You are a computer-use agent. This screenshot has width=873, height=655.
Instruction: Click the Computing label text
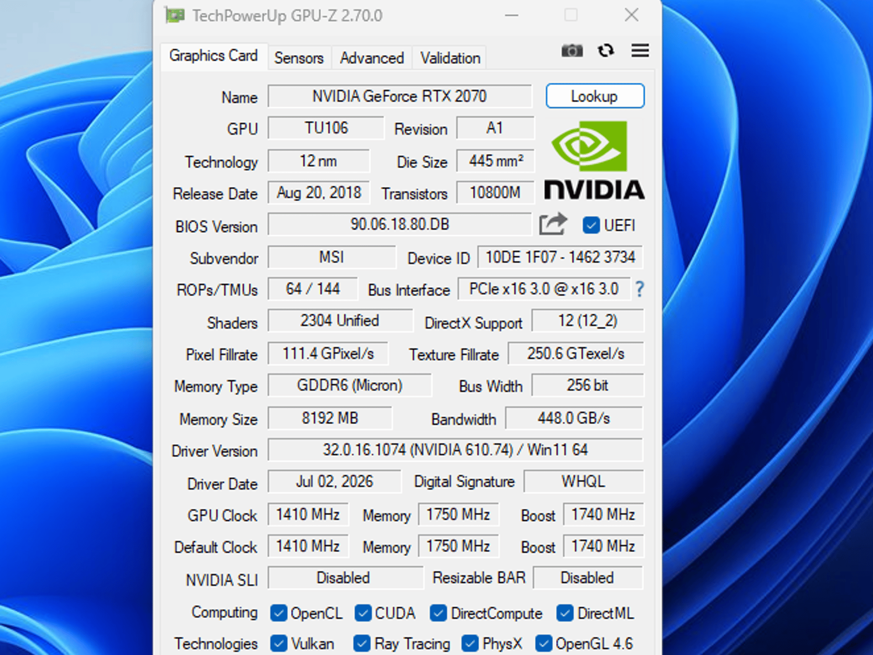pyautogui.click(x=225, y=613)
